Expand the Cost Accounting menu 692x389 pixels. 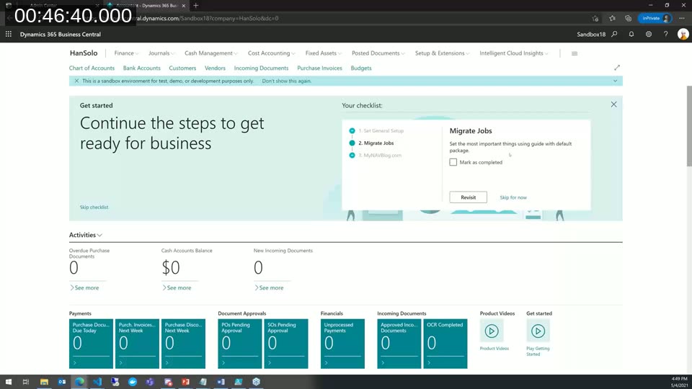[x=272, y=53]
